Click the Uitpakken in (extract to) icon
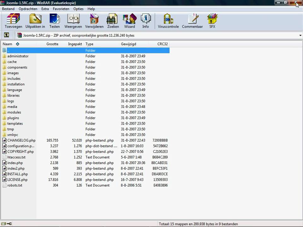Viewport: 303px width, 227px height. click(35, 21)
